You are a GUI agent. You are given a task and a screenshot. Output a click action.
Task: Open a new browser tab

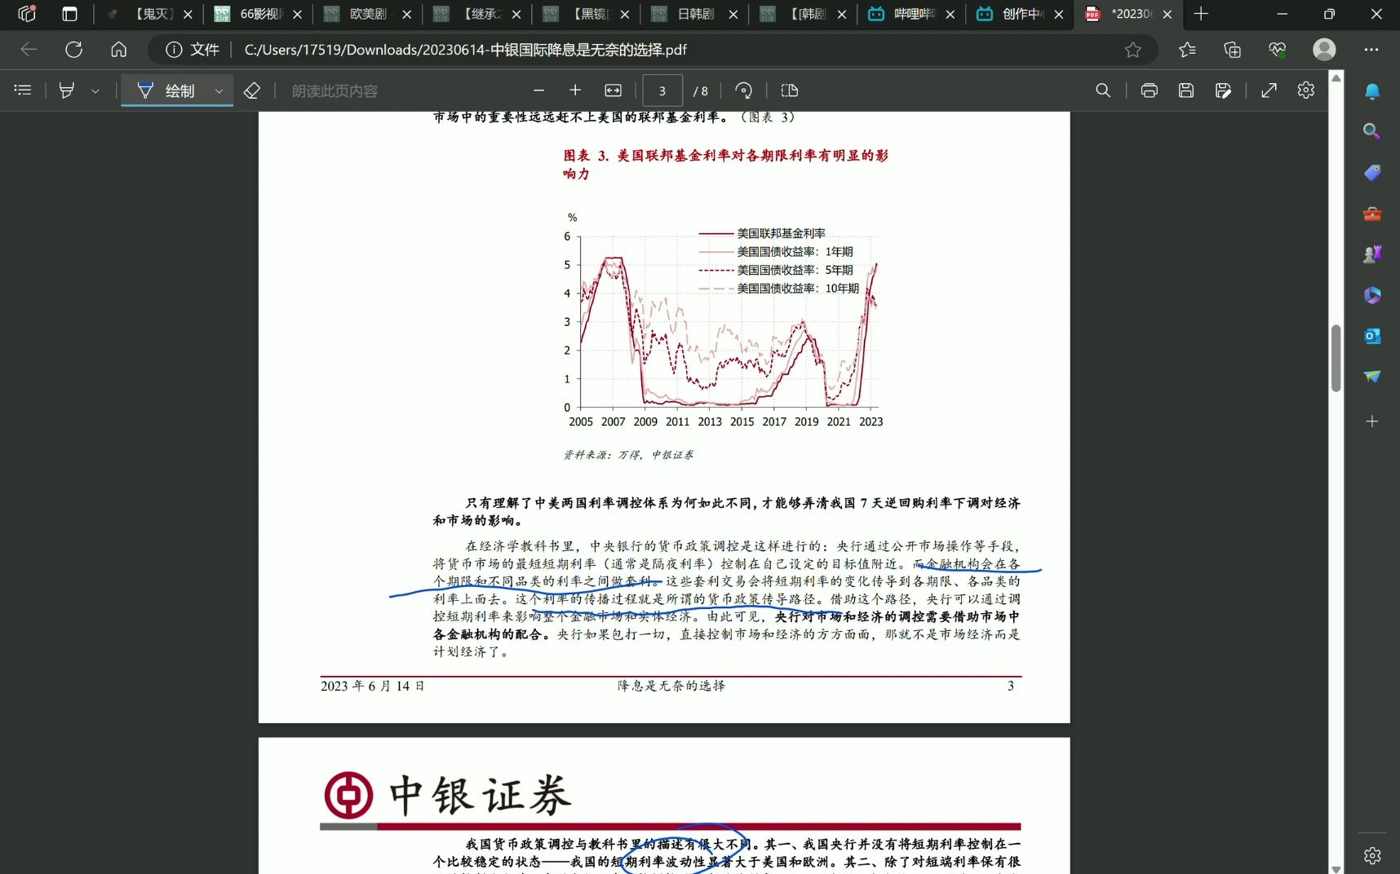pos(1201,14)
